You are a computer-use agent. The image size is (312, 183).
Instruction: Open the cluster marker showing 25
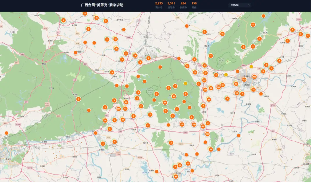pyautogui.click(x=117, y=49)
